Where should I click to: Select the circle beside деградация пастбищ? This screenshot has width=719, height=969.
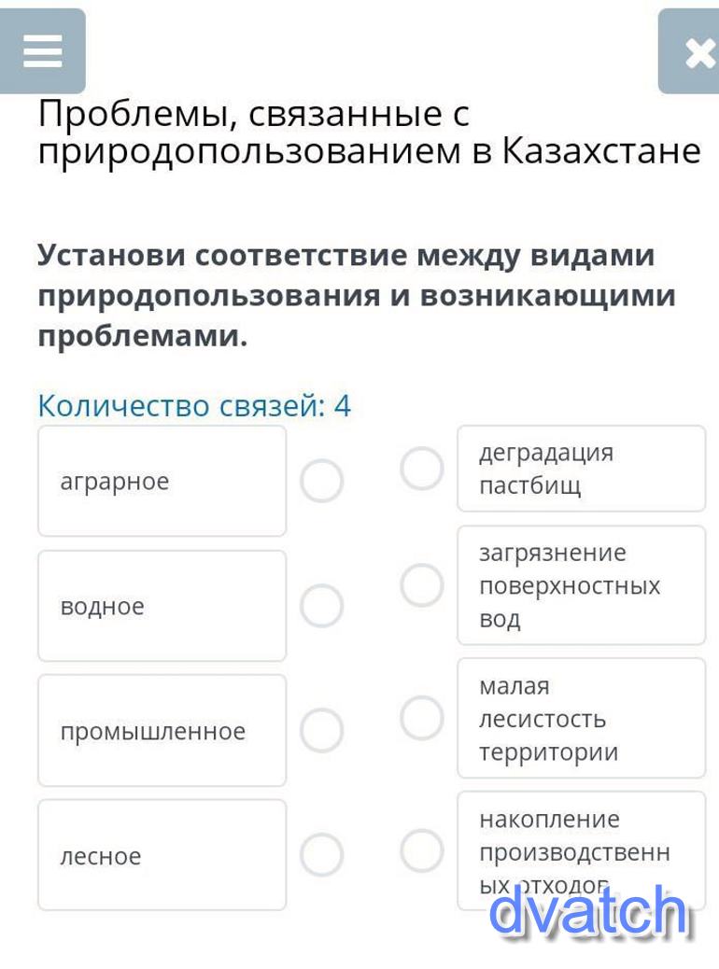pyautogui.click(x=422, y=469)
